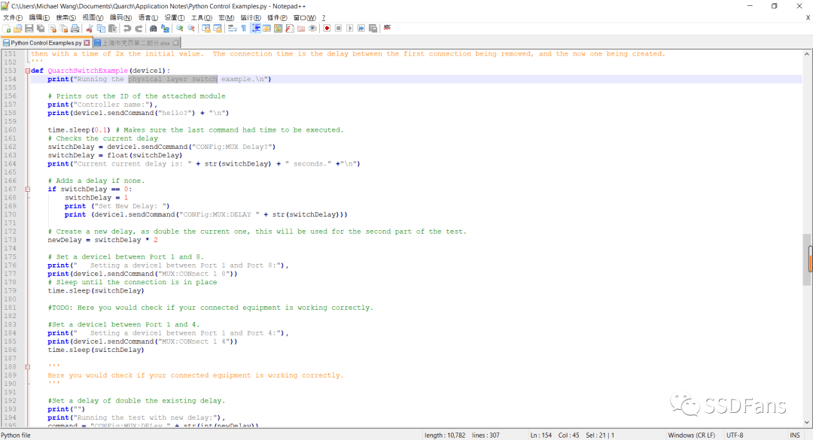813x440 pixels.
Task: Click the Close All toolbar icon
Action: (x=64, y=29)
